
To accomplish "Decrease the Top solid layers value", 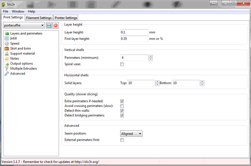I will point(157,85).
